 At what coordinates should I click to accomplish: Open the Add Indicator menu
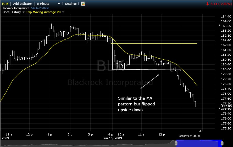click(x=23, y=4)
